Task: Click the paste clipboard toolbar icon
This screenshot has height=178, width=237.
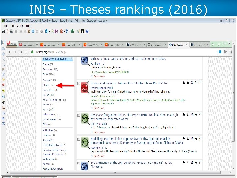Action: pyautogui.click(x=29, y=31)
